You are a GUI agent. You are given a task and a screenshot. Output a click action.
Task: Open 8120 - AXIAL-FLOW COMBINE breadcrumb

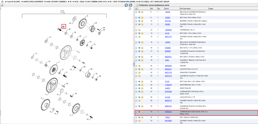coord(91,2)
